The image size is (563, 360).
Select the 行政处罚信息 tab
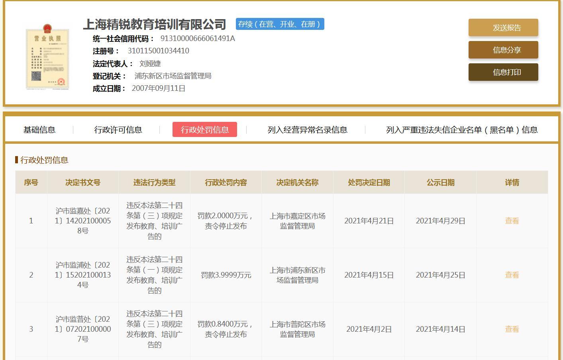click(x=204, y=129)
